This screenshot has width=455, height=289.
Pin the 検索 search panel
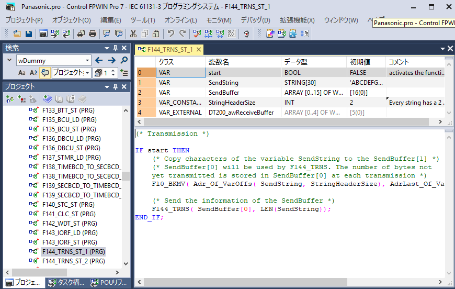(x=115, y=48)
